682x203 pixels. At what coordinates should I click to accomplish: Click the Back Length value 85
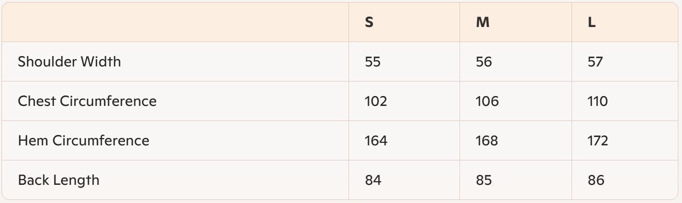[484, 181]
